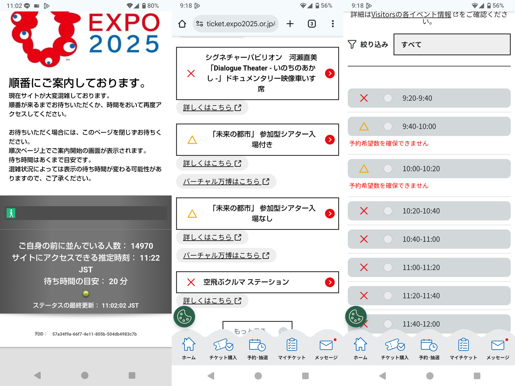The height and width of the screenshot is (386, 515).
Task: Tap the cookie settings icon overlapping the 11:40-12:00 slot
Action: click(356, 317)
